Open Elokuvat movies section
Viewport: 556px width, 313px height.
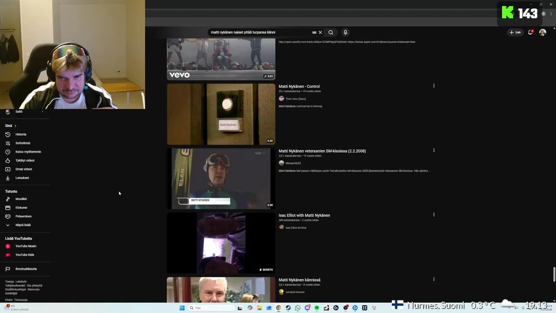[x=21, y=207]
